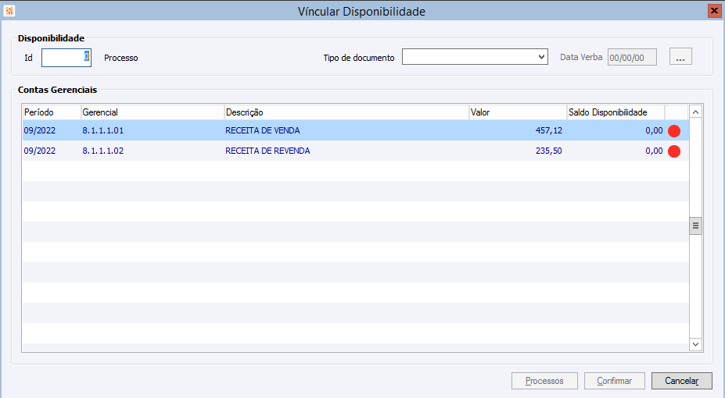The width and height of the screenshot is (725, 398).
Task: Sort by the Valor column header
Action: click(x=518, y=112)
